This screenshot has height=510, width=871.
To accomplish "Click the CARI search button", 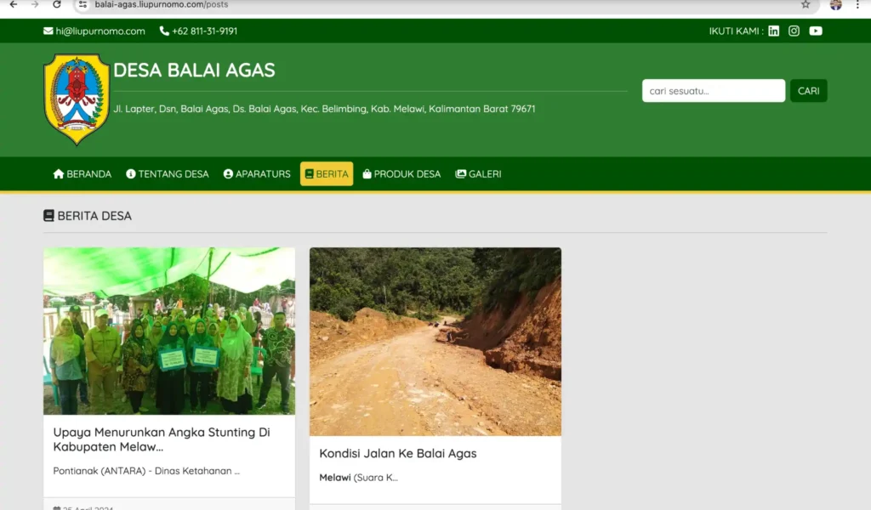I will [x=808, y=90].
